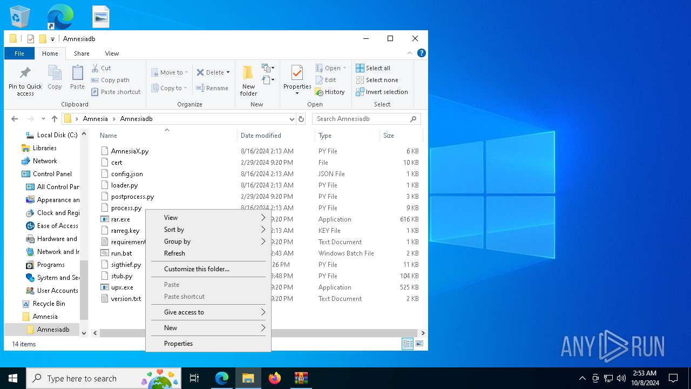The image size is (691, 389).
Task: Choose Properties in context menu
Action: click(208, 344)
